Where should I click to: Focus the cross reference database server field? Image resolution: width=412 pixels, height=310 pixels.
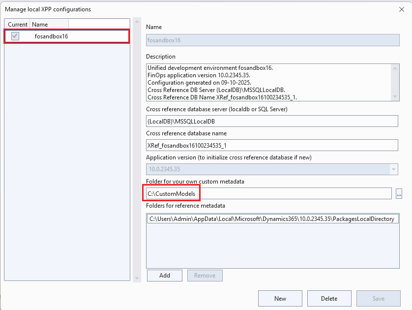(x=272, y=121)
